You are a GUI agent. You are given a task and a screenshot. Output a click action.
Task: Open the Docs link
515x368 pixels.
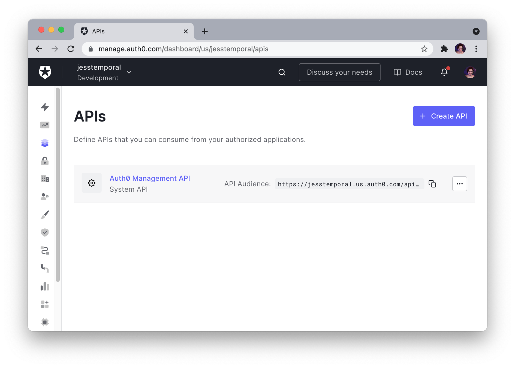408,72
